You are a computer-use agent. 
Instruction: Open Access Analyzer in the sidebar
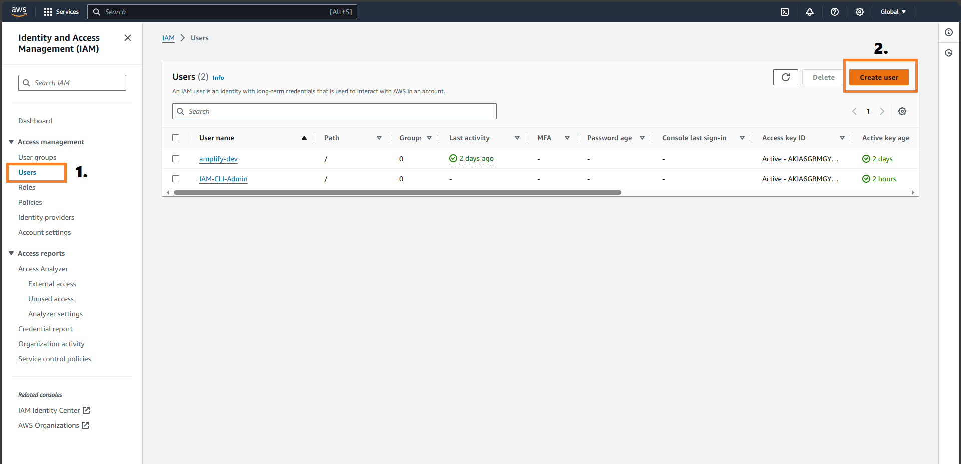pos(43,269)
